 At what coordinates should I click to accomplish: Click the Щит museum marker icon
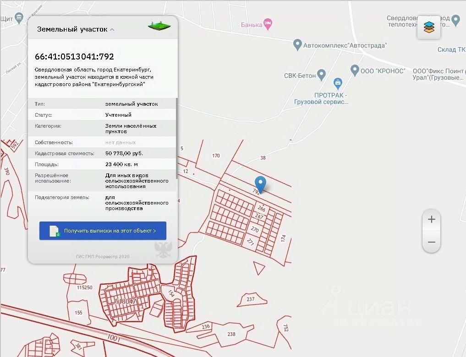pos(19,18)
